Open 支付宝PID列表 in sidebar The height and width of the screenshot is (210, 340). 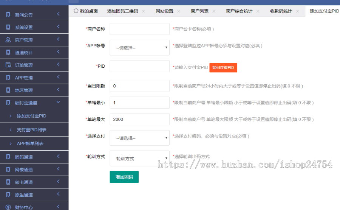[x=31, y=130]
